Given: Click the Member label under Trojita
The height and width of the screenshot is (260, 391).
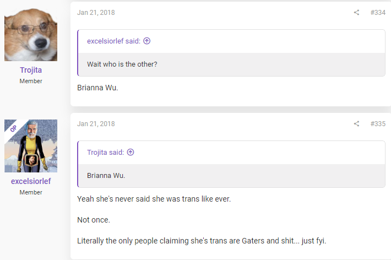Looking at the screenshot, I should tap(31, 81).
